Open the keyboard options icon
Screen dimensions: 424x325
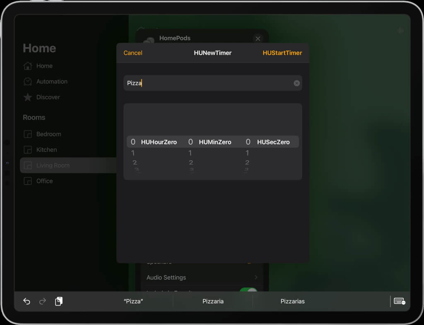point(399,301)
